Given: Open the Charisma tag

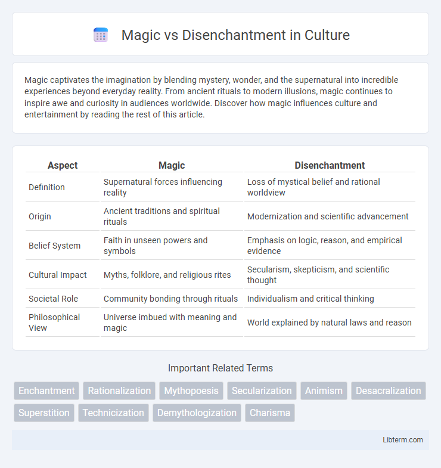Looking at the screenshot, I should 270,413.
